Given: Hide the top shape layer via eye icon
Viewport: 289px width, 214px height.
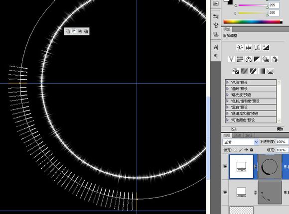Looking at the screenshot, I should pyautogui.click(x=225, y=167).
